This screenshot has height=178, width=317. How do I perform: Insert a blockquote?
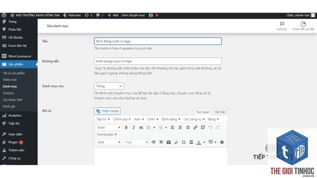point(141,127)
